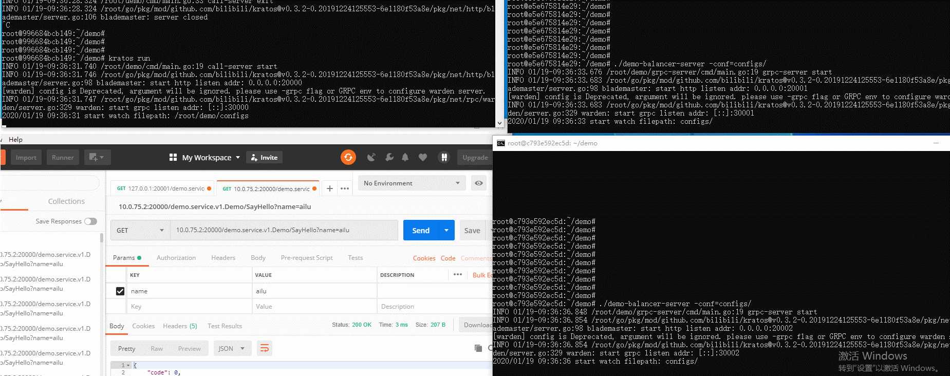Switch to request tab 127.0.0.1:20001
This screenshot has height=376, width=950.
tap(163, 189)
